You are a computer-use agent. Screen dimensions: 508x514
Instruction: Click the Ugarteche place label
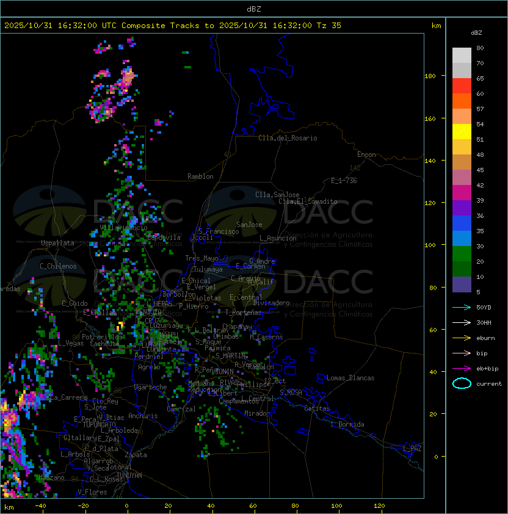(x=151, y=387)
